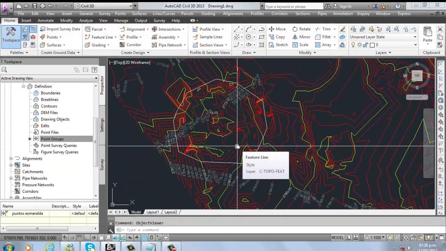
Task: Click the Assembly tool icon
Action: pyautogui.click(x=154, y=37)
